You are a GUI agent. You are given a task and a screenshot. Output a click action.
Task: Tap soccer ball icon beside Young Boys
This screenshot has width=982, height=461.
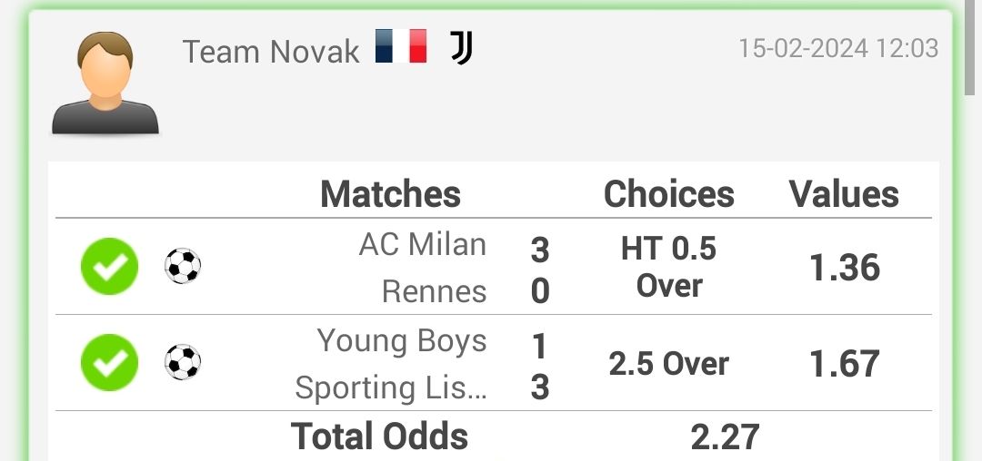[183, 362]
